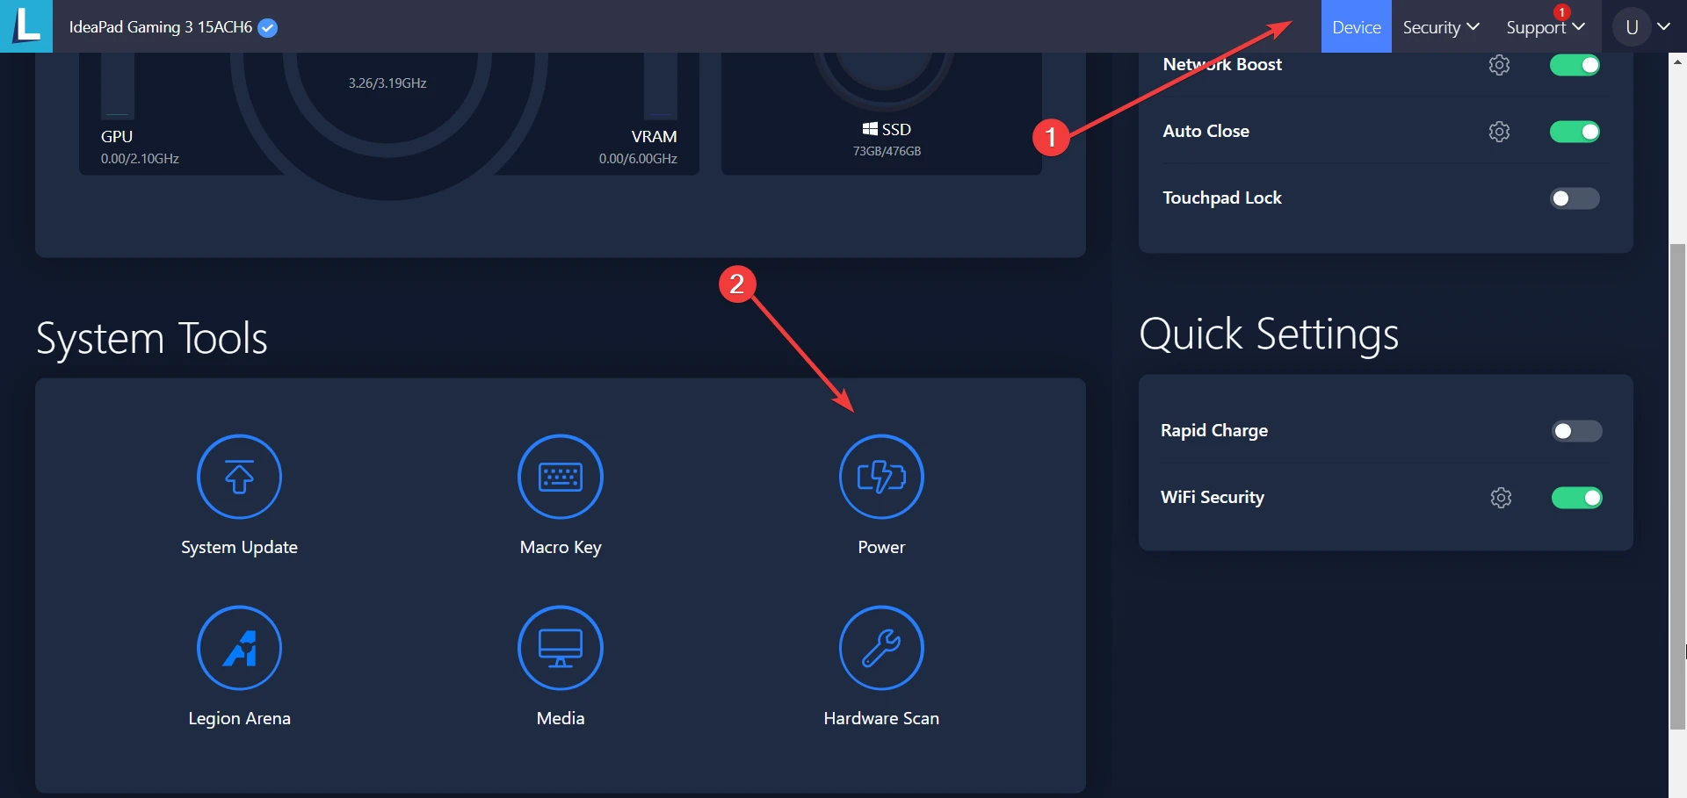The image size is (1687, 798).
Task: Click the scrollbar up arrow
Action: click(x=1677, y=61)
